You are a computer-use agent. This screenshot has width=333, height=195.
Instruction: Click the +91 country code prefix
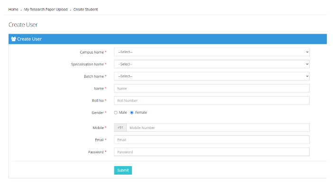coord(120,128)
